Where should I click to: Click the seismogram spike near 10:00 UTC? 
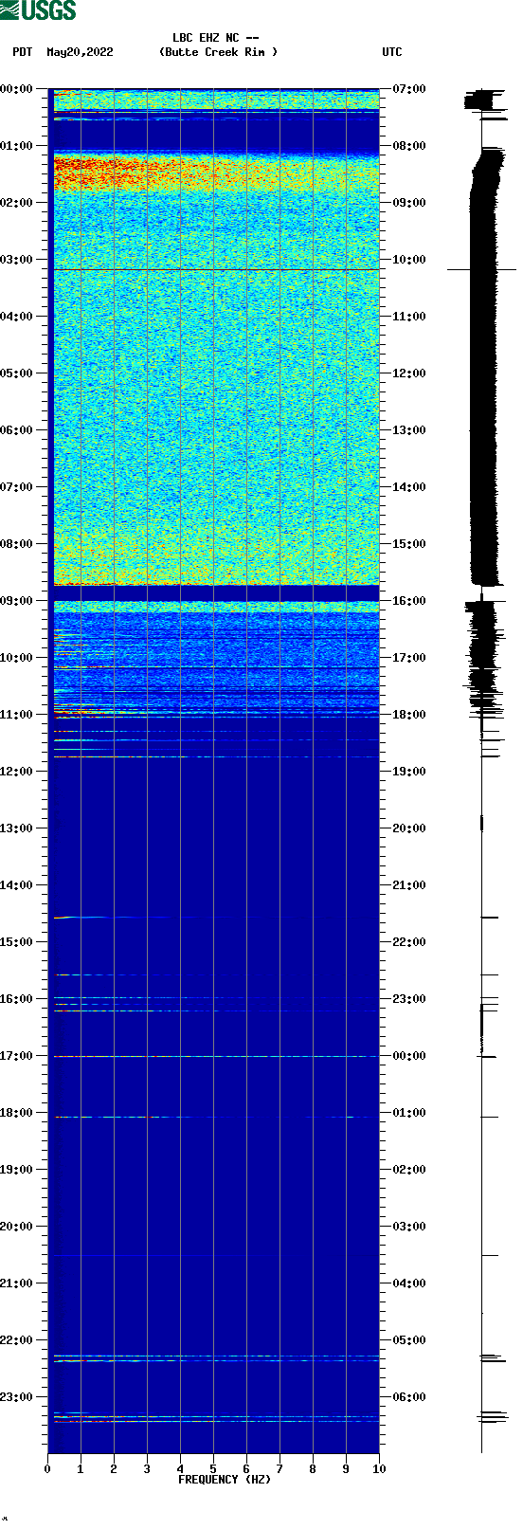(x=481, y=270)
